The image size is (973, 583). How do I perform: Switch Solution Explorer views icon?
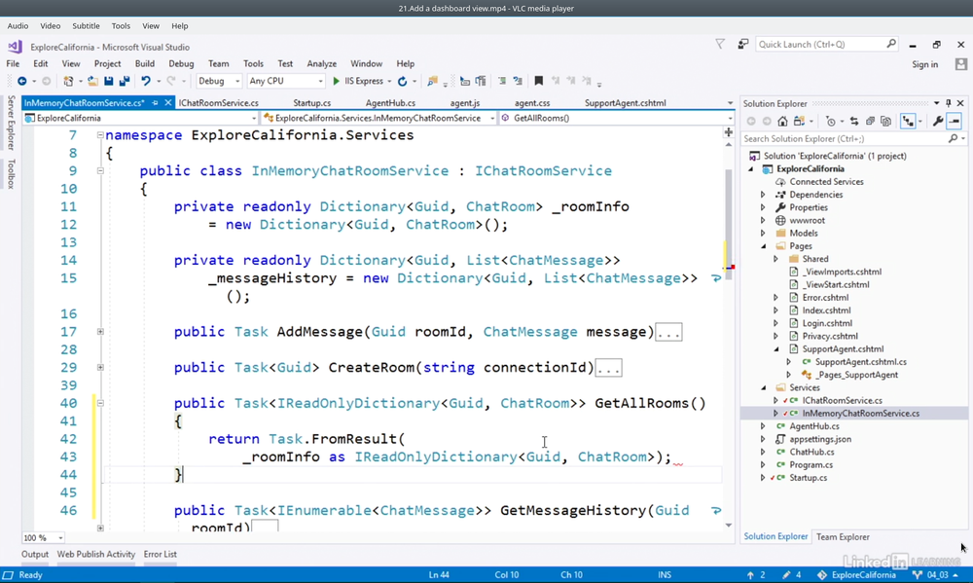(x=799, y=121)
